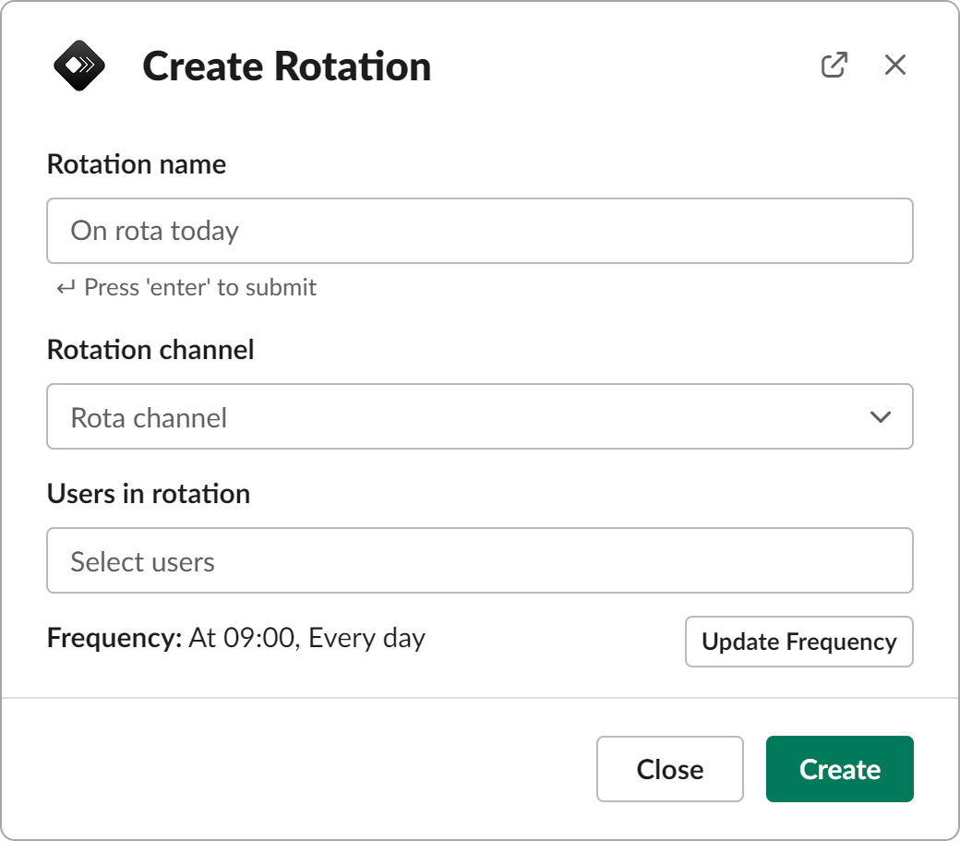Image resolution: width=960 pixels, height=841 pixels.
Task: Click the Update Frequency button
Action: pos(798,642)
